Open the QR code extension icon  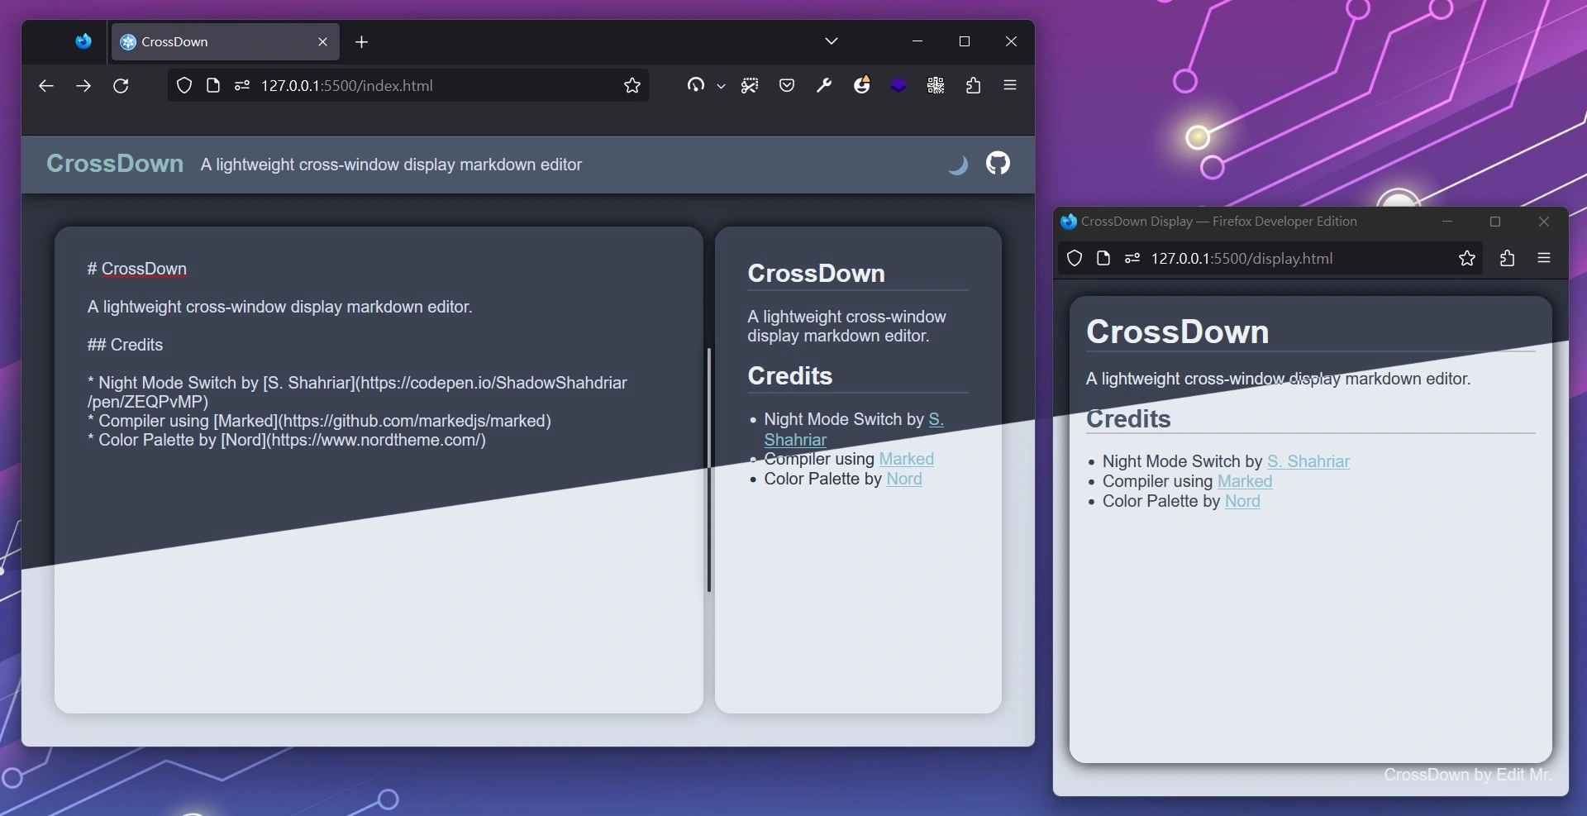click(936, 85)
